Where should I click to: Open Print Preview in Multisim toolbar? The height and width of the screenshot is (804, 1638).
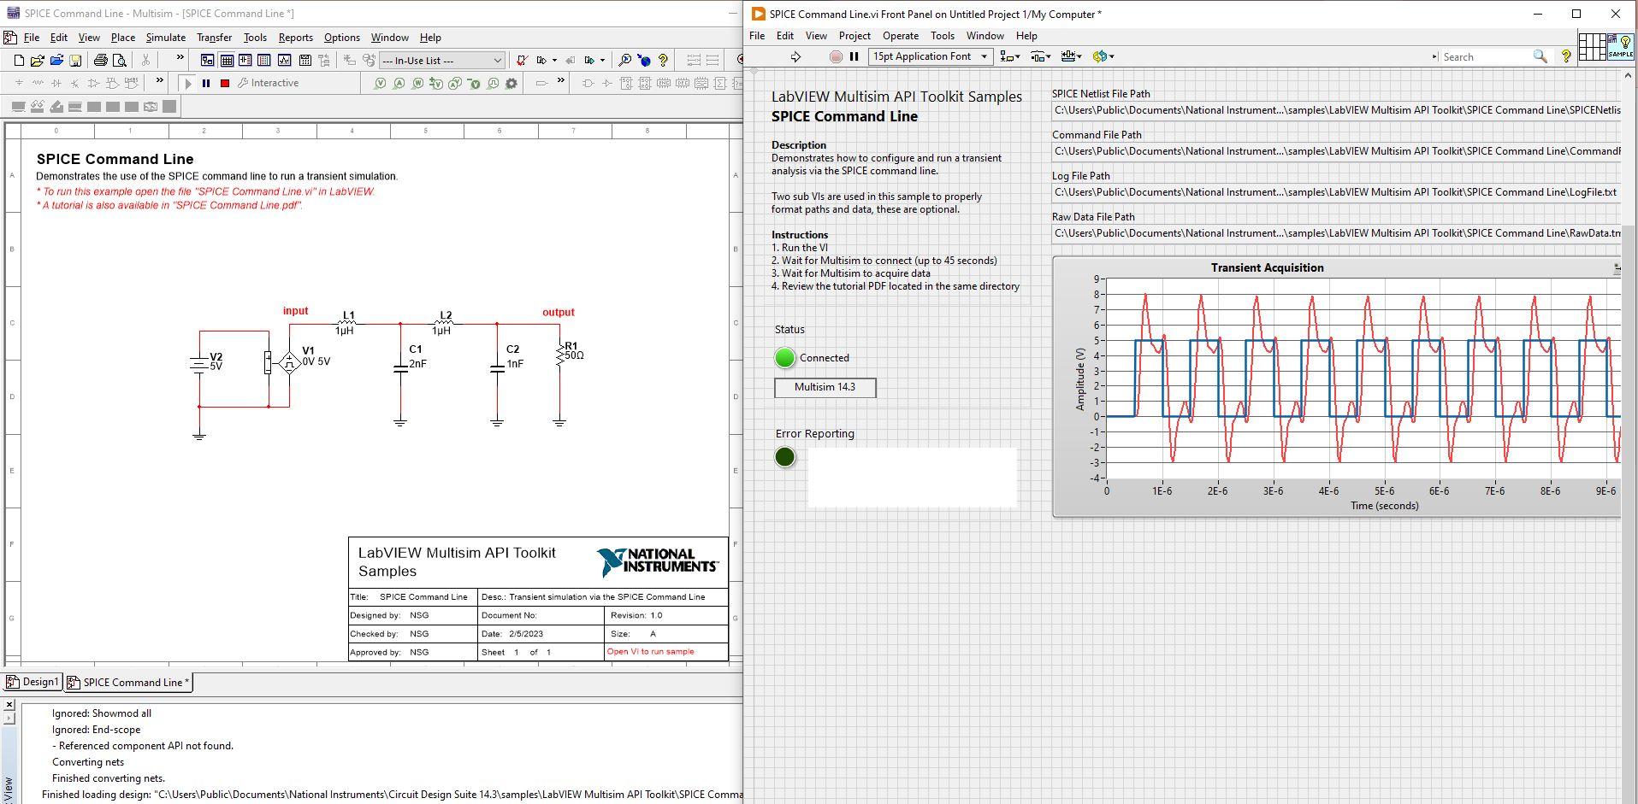click(x=120, y=60)
